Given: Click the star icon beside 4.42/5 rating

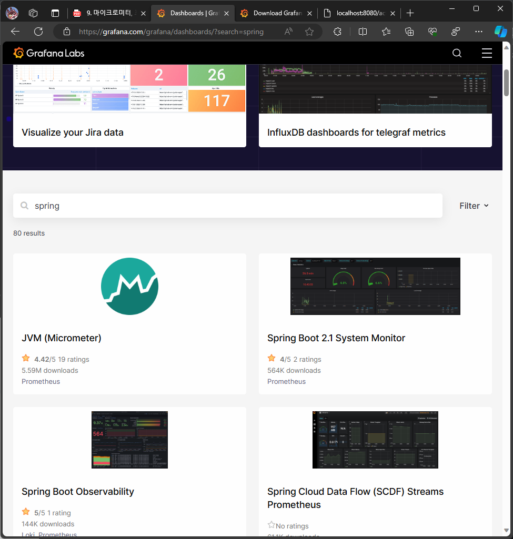Looking at the screenshot, I should point(26,358).
